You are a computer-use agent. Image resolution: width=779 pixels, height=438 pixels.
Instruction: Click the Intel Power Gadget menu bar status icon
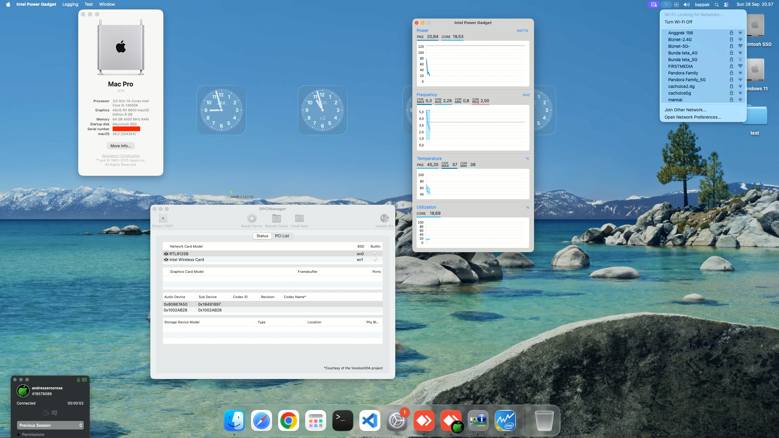(x=676, y=5)
